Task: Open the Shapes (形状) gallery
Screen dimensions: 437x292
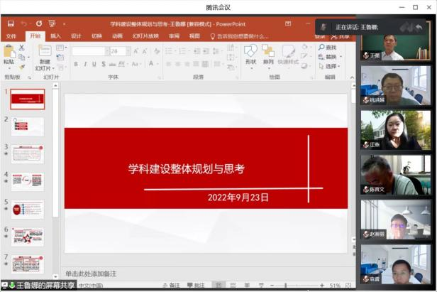Action: [250, 52]
